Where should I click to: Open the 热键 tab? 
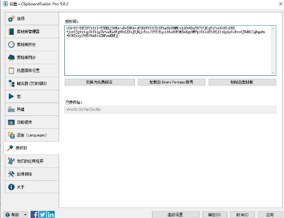(32, 109)
